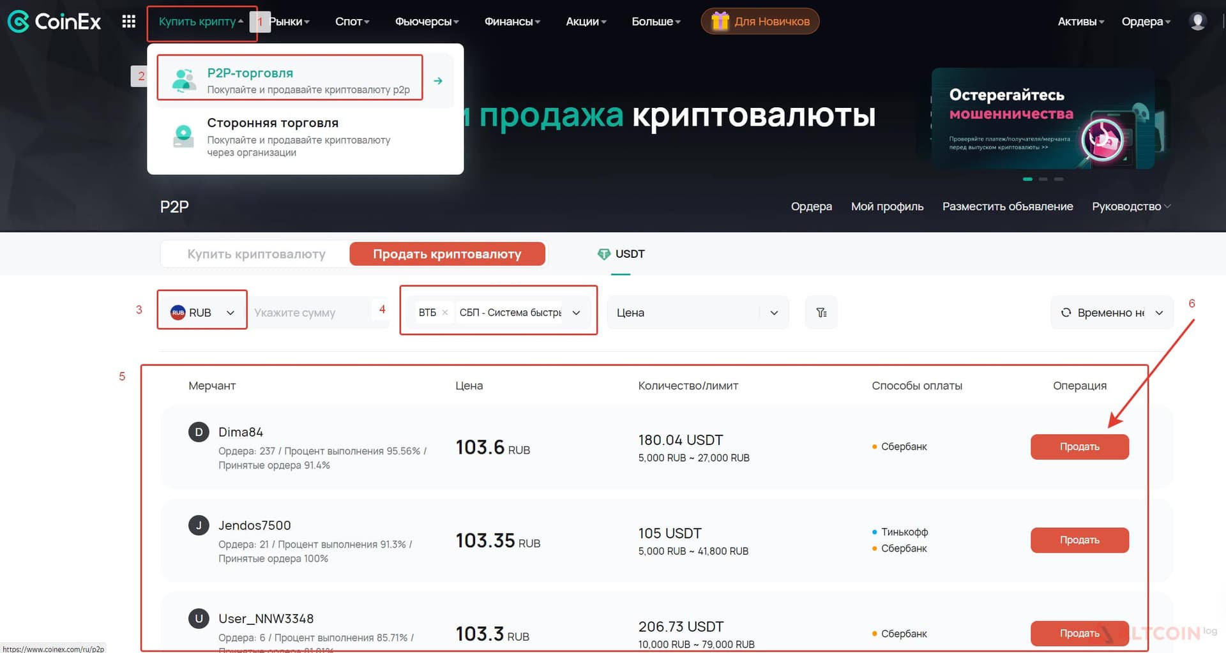Screen dimensions: 1226x653
Task: Open Мой профиль link
Action: 887,207
